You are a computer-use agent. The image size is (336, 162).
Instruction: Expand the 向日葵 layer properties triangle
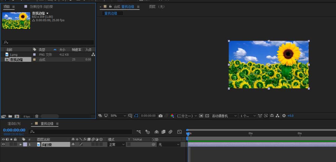(x=21, y=145)
